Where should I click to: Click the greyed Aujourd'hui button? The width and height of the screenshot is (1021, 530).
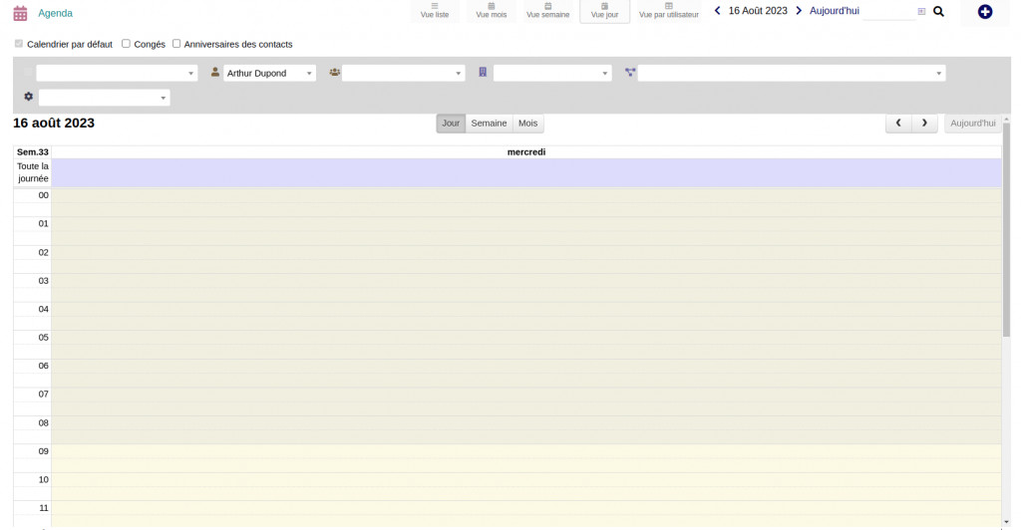coord(973,123)
